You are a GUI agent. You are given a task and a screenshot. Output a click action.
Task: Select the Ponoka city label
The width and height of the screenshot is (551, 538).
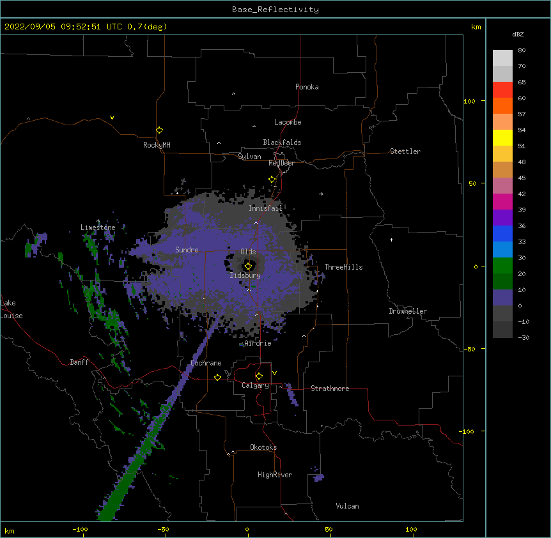coord(307,87)
